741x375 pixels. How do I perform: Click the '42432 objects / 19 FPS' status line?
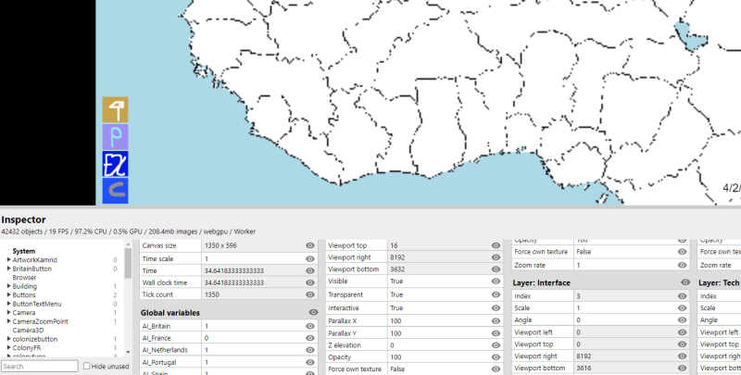129,231
